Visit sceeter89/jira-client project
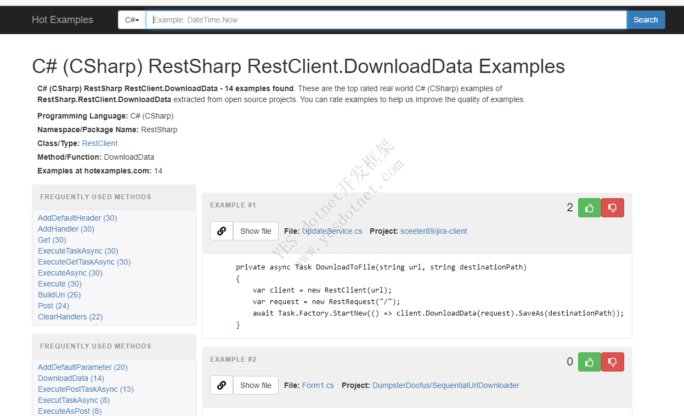This screenshot has width=684, height=416. point(434,231)
